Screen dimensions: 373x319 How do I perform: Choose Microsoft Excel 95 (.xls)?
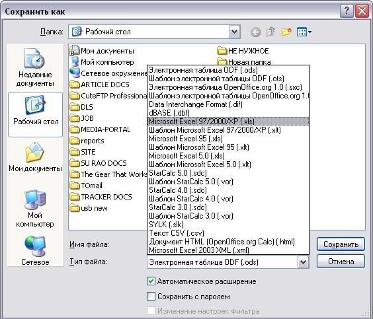click(x=228, y=139)
